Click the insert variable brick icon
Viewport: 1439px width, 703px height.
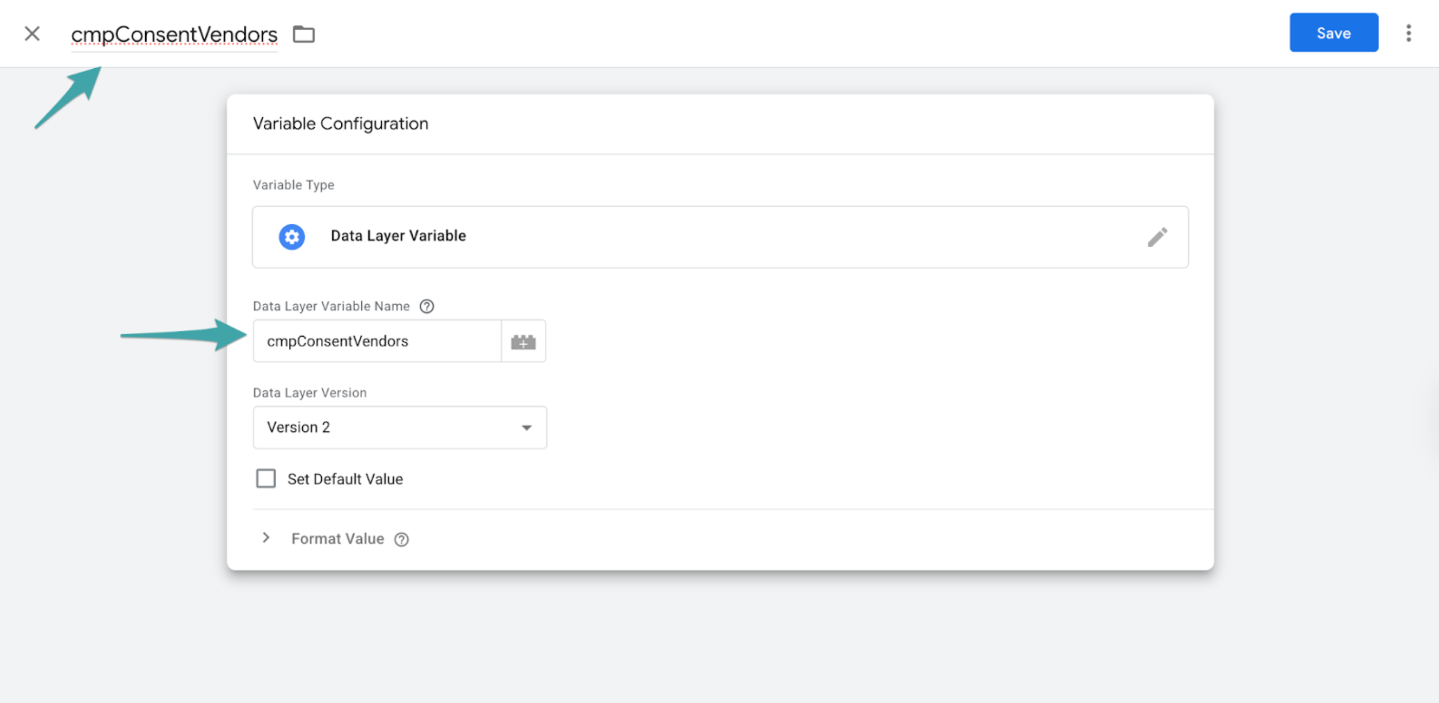pyautogui.click(x=523, y=341)
